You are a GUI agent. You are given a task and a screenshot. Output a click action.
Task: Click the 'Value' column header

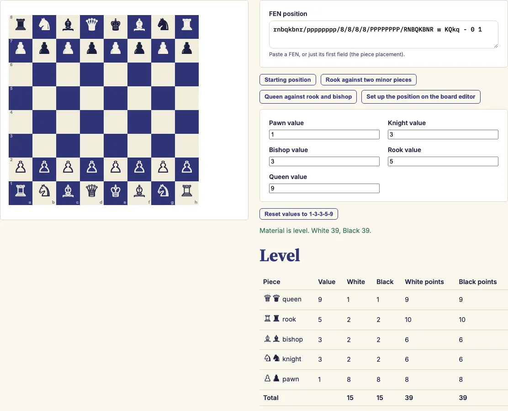(x=327, y=282)
